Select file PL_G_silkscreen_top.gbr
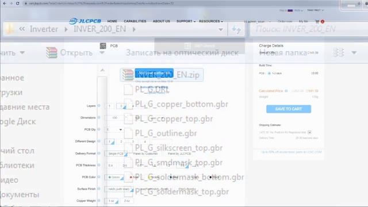Screen dimensions: 368x207 179,148
